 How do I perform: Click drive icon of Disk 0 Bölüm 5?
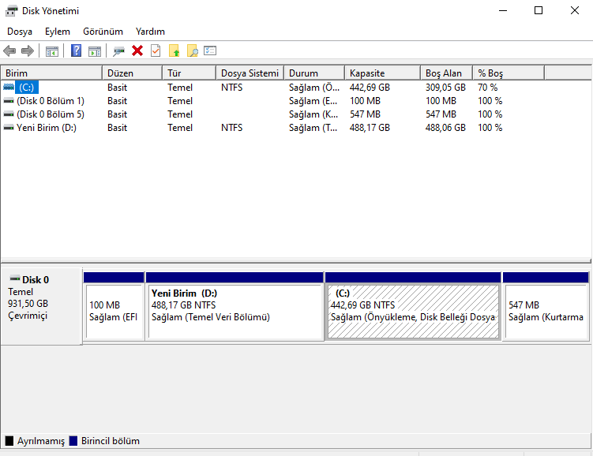tap(9, 114)
